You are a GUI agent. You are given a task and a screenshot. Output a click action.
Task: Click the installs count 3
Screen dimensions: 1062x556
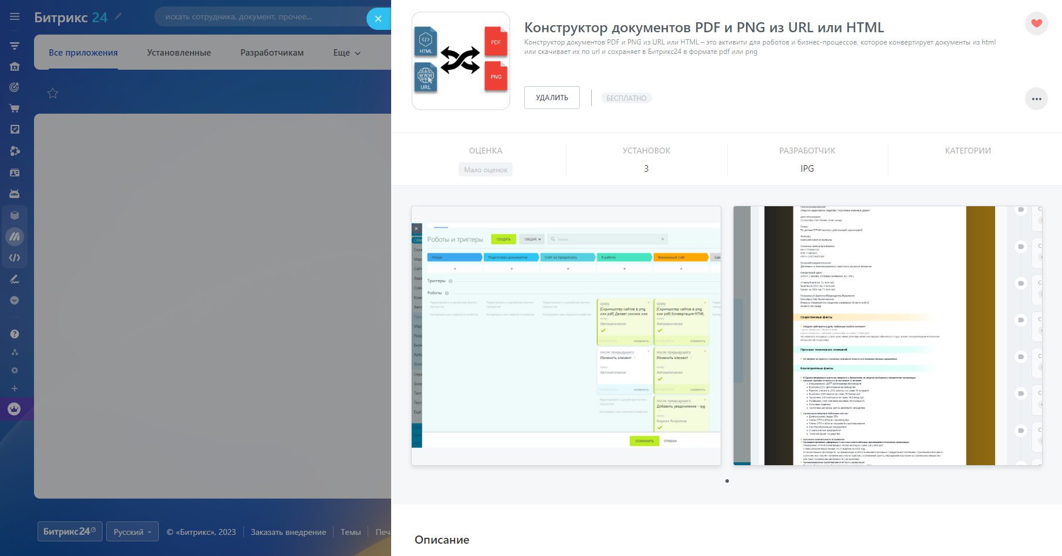646,169
